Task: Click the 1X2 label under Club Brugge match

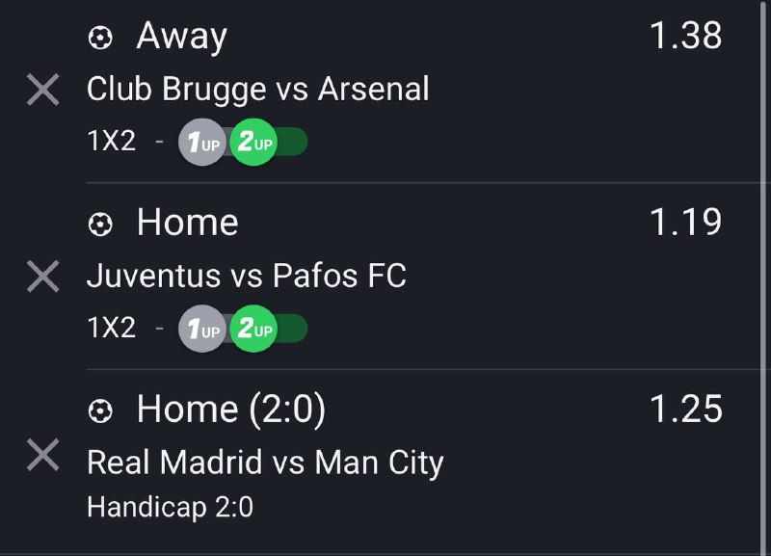Action: click(112, 143)
